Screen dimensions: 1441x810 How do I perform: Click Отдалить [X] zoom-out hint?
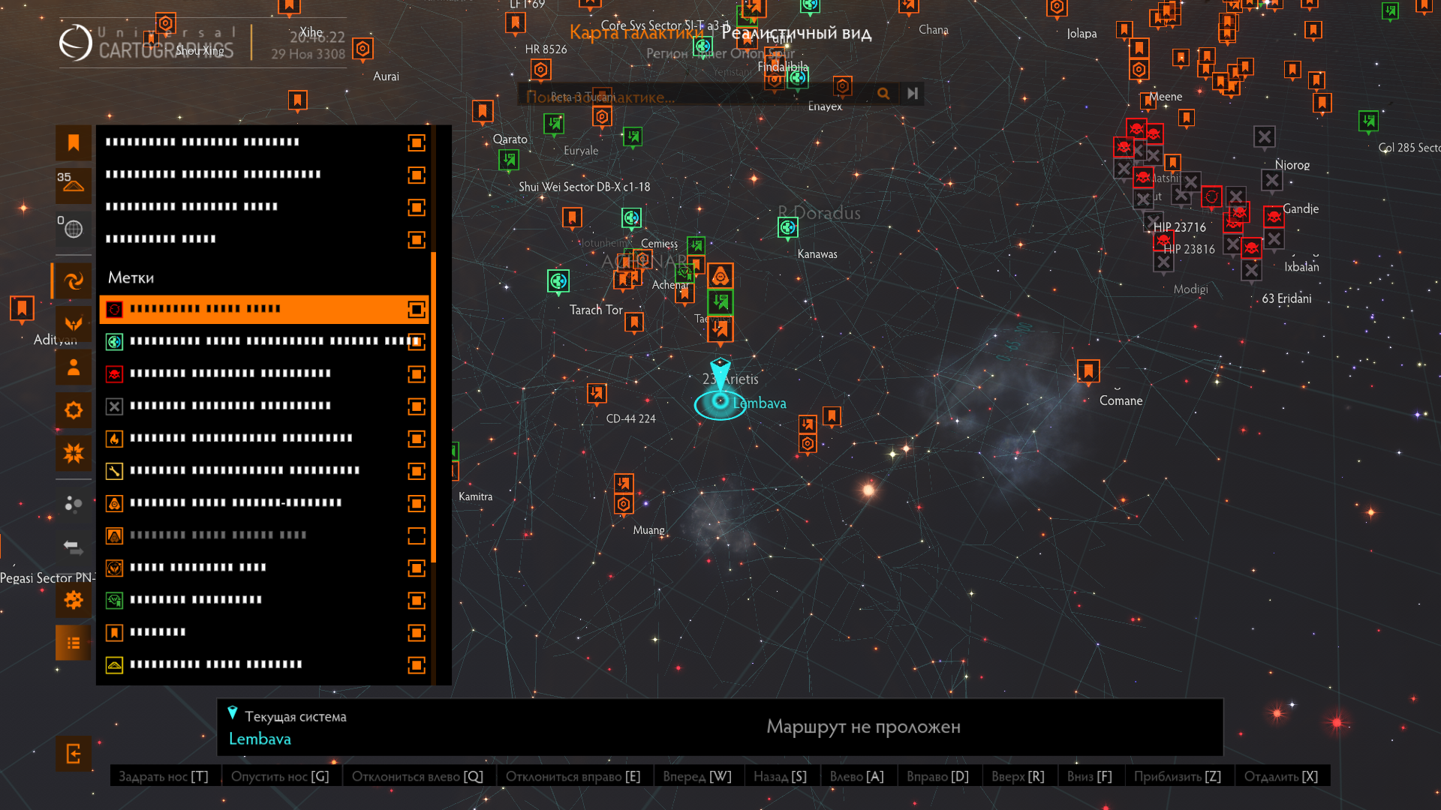click(1281, 776)
